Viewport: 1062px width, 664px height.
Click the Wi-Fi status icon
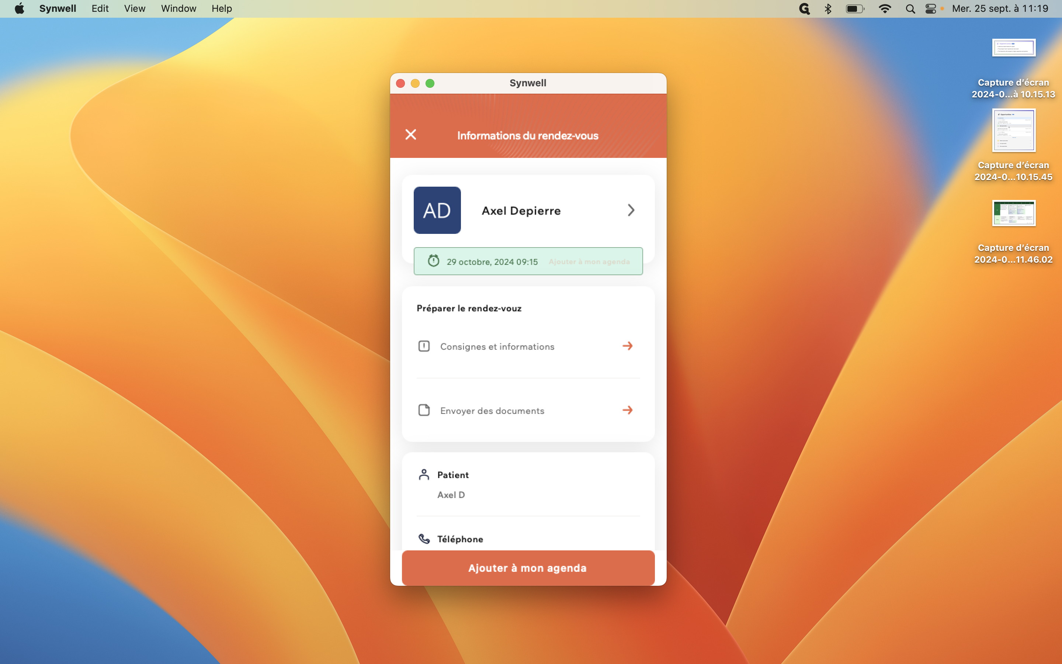tap(885, 9)
